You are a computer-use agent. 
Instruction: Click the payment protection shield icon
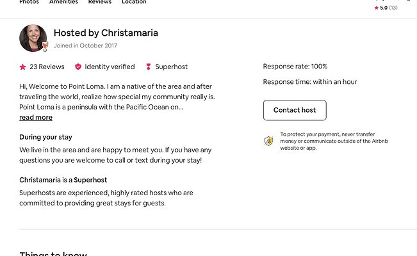268,141
